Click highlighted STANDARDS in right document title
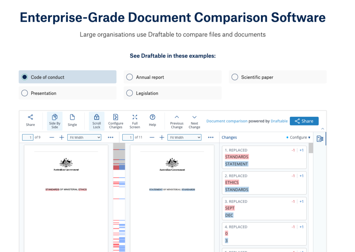The height and width of the screenshot is (252, 355). pyautogui.click(x=188, y=190)
